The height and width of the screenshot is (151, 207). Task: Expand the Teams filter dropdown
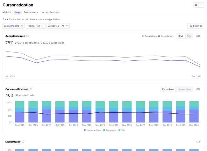(36, 26)
